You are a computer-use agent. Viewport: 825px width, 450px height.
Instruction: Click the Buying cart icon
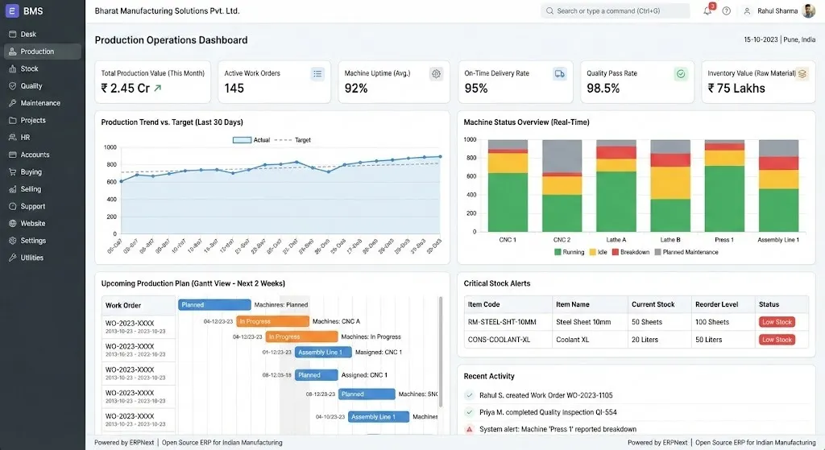click(13, 172)
